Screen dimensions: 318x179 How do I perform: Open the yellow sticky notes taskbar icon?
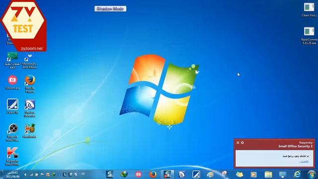(x=239, y=175)
